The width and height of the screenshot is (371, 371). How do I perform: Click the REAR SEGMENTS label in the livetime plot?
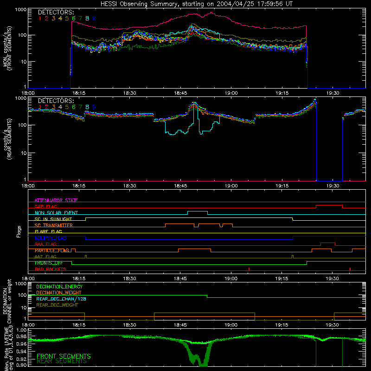(x=62, y=361)
